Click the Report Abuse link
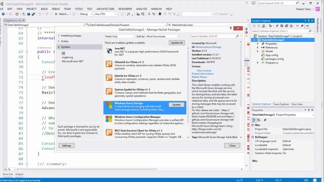Viewport: 324px width, 182px height. (199, 77)
